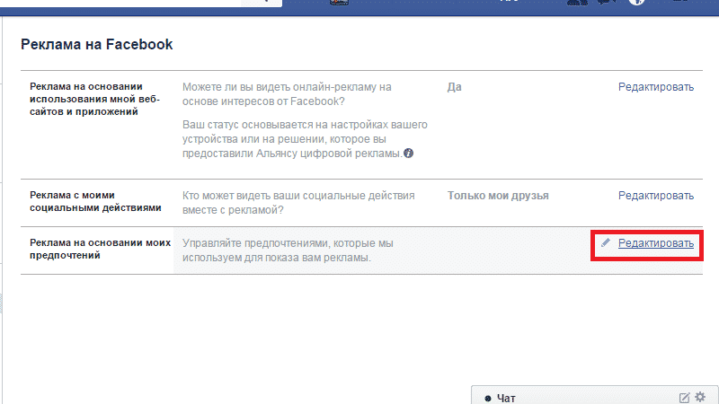
Task: Click label Реклама на основании моих предпочтений
Action: pos(100,250)
